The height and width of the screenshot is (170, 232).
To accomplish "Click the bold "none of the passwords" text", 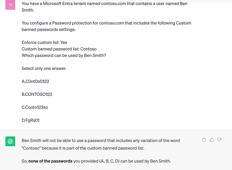I will point(50,161).
